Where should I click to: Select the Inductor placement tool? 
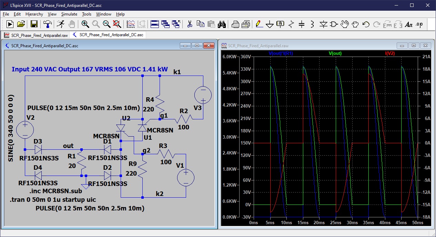[x=312, y=24]
